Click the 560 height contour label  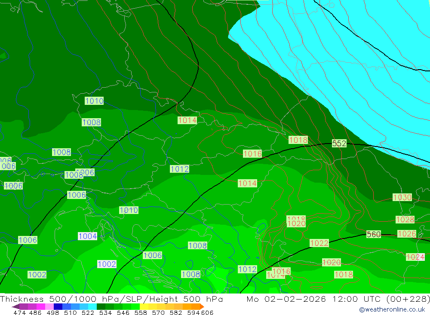click(374, 234)
